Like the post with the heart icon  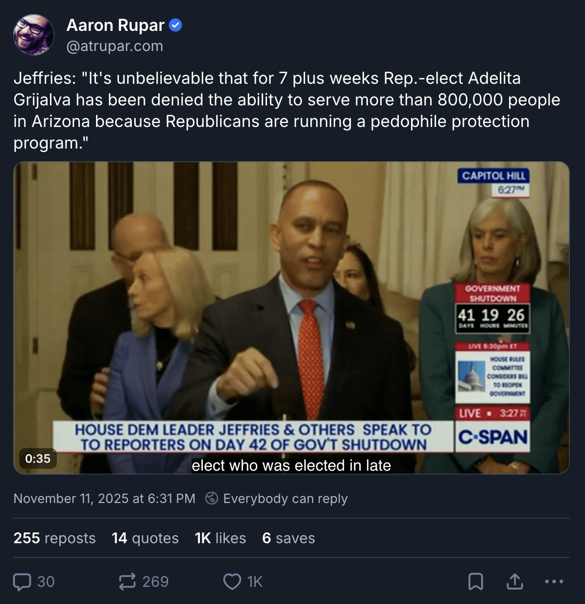point(232,582)
